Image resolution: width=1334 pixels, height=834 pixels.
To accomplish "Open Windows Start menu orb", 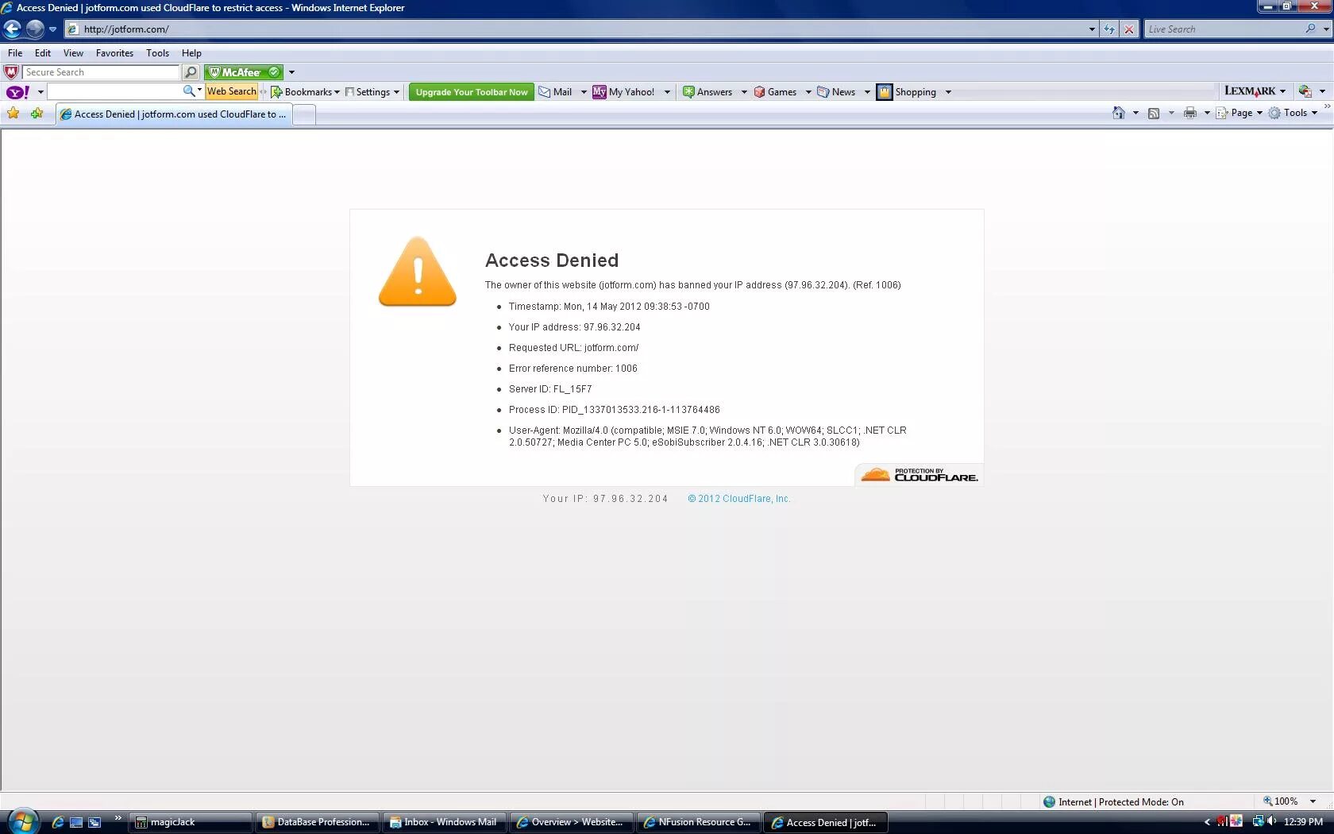I will 23,821.
